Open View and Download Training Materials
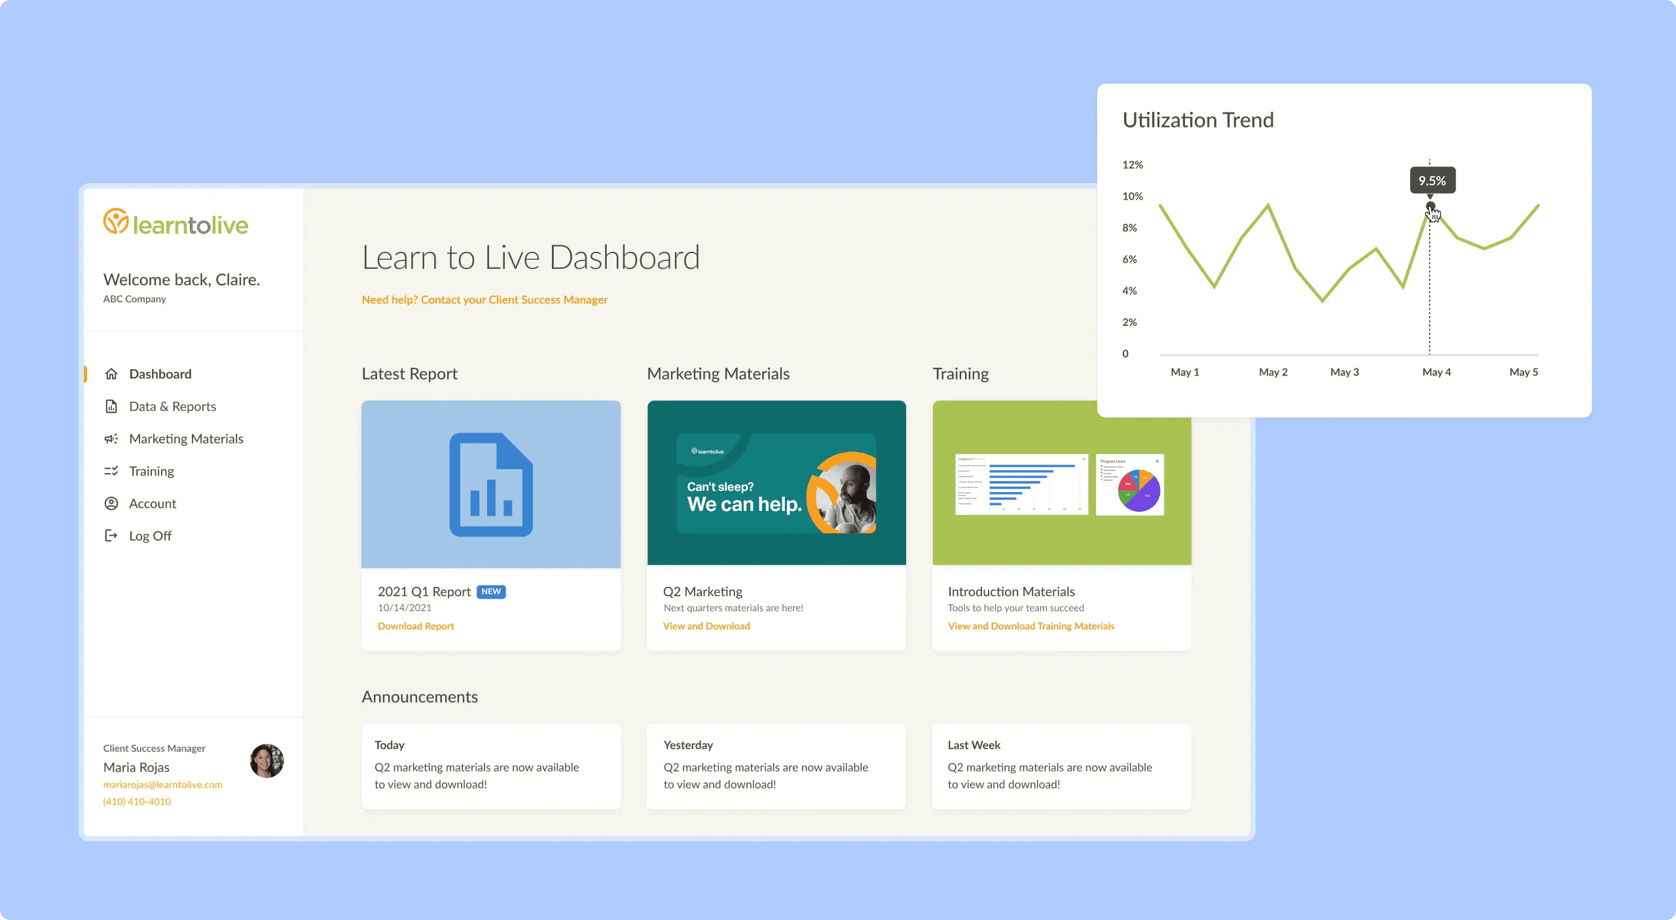Screen dimensions: 1676x920 pos(1030,626)
